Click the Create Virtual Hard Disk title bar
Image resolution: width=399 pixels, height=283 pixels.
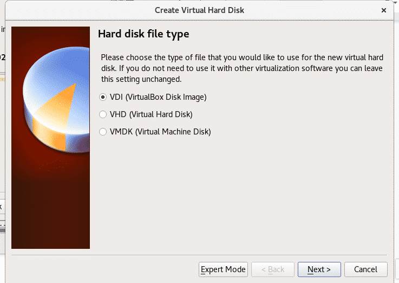pos(199,10)
